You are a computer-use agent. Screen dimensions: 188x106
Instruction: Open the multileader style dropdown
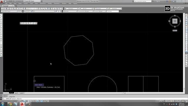(116, 9)
